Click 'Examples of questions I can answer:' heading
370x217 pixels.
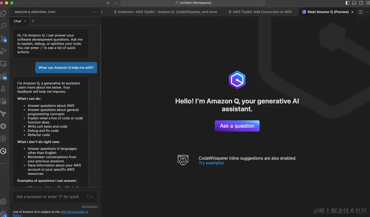[x=47, y=181]
